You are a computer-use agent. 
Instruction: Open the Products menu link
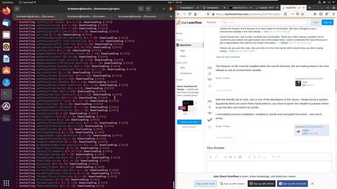pyautogui.click(x=212, y=22)
